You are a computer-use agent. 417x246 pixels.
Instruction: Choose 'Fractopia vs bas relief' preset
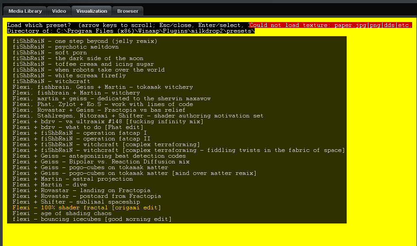[x=99, y=110]
